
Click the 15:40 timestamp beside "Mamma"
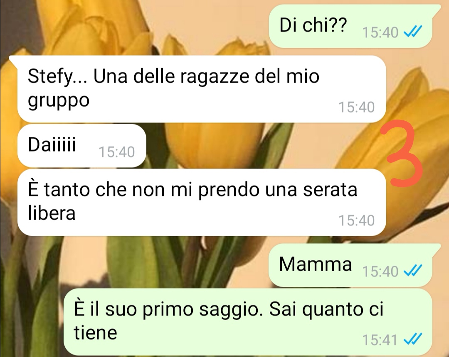tap(380, 271)
